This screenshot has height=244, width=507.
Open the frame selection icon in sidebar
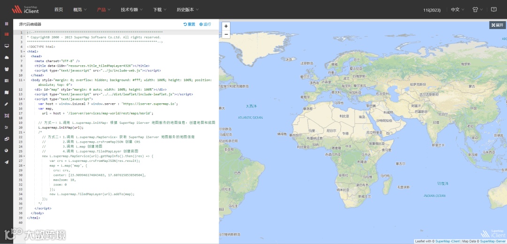point(7,116)
